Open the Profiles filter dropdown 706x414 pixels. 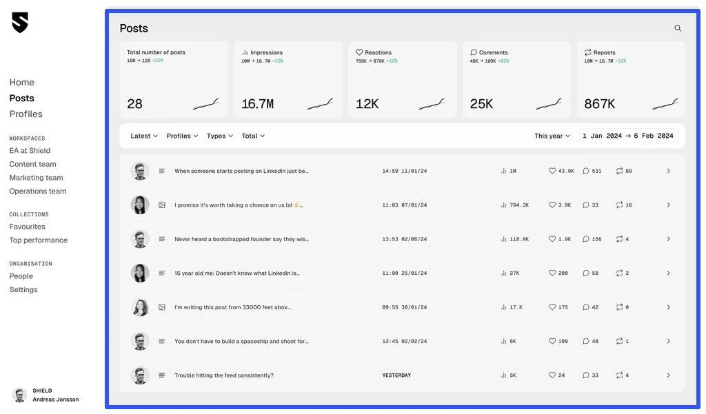181,136
